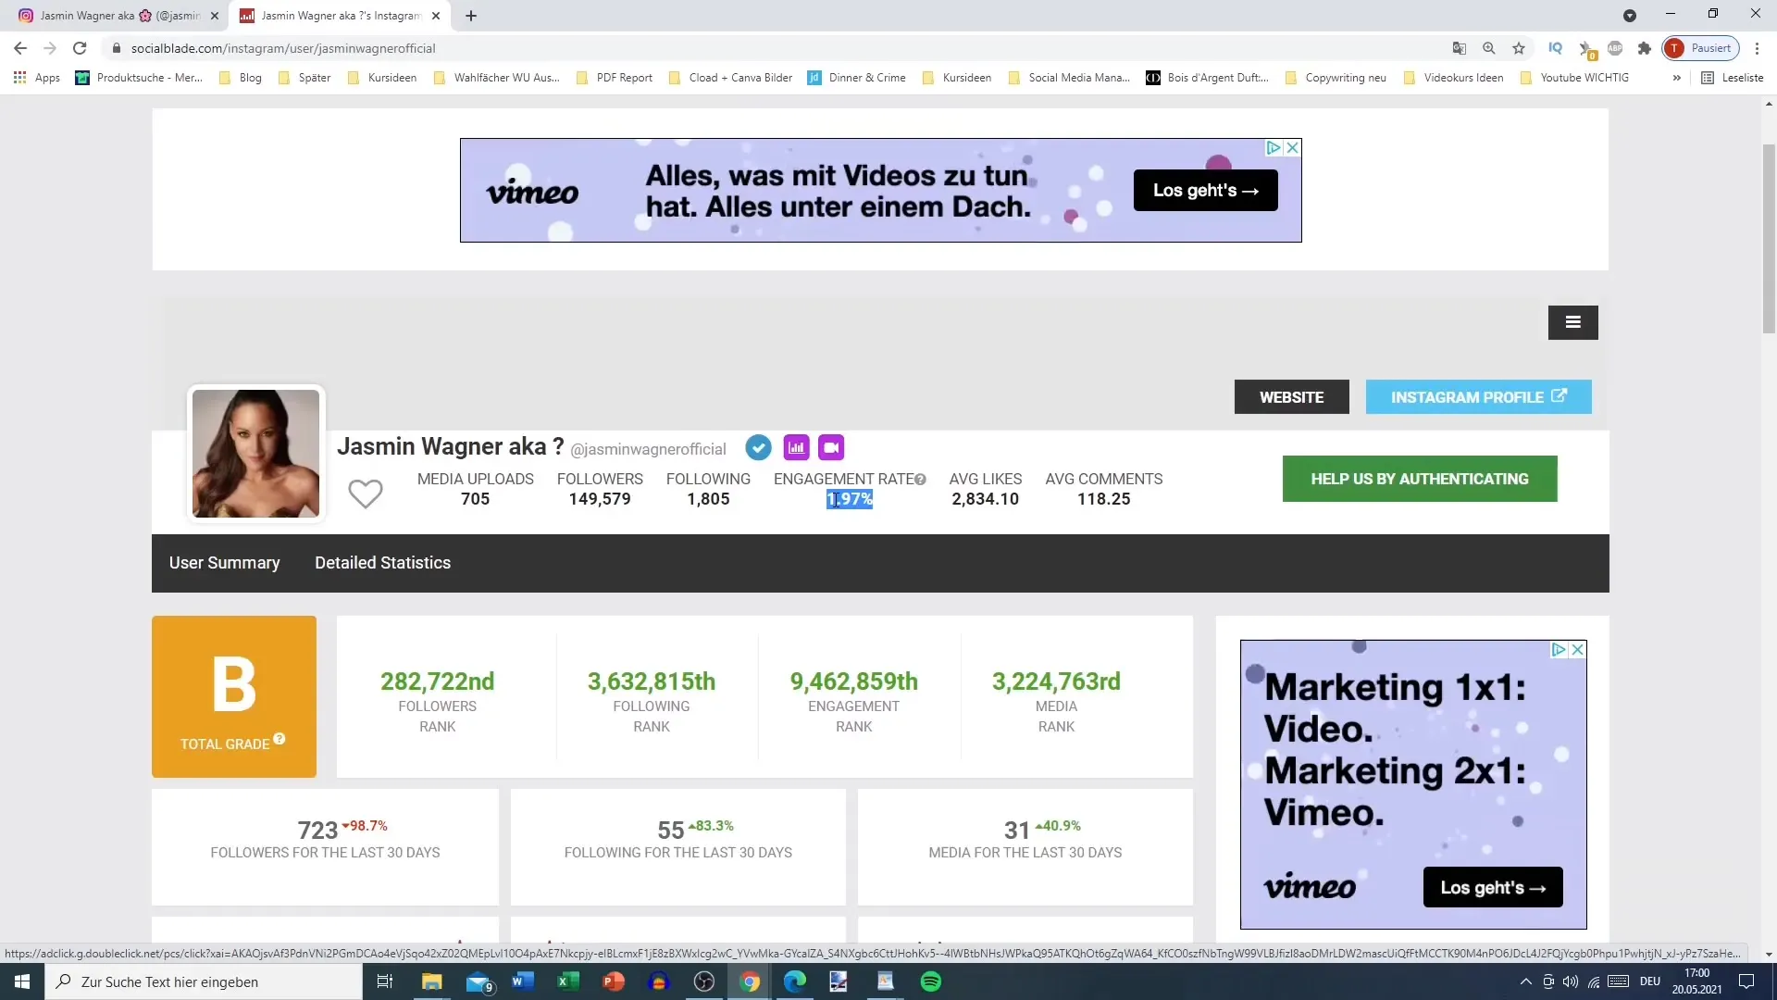Open the notification center icon

click(1746, 981)
